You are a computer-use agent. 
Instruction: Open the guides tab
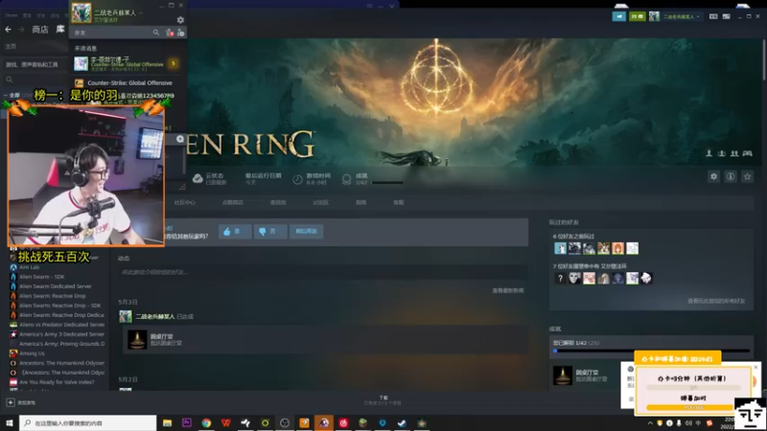361,202
